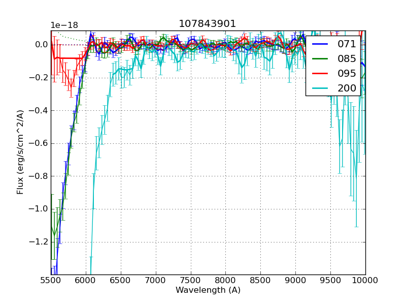Select the 200 legend label
This screenshot has height=305, width=406.
[347, 88]
